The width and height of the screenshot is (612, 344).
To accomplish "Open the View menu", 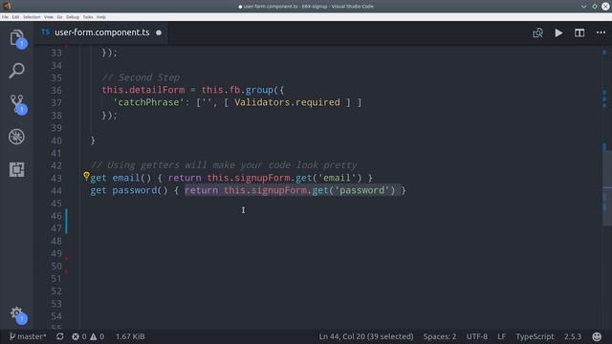I will pos(49,17).
